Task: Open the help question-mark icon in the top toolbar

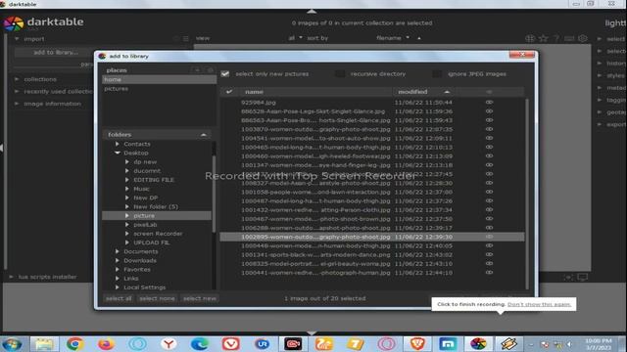Action: 556,38
